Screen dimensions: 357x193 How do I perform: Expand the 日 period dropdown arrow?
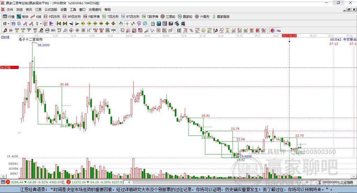coord(8,24)
